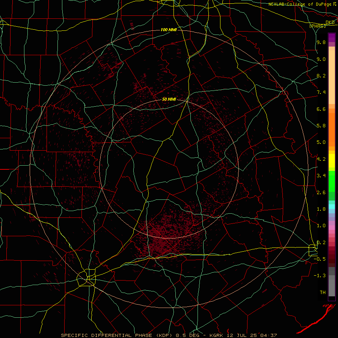The width and height of the screenshot is (338, 338).
Task: Click the 0.2 scale value
Action: (x=321, y=243)
